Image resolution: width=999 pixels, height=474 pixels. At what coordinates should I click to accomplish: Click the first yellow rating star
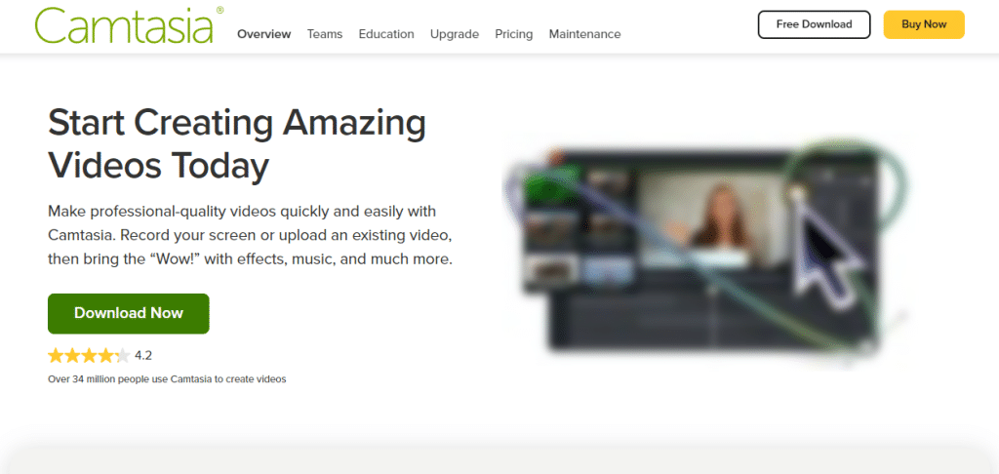click(x=56, y=355)
